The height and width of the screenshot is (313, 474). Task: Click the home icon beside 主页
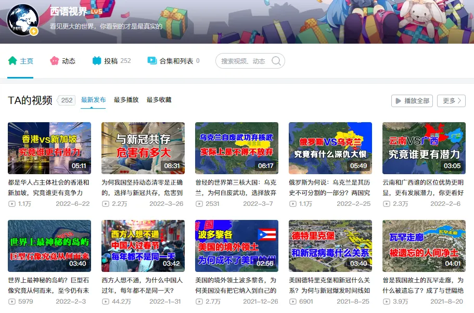(x=12, y=61)
